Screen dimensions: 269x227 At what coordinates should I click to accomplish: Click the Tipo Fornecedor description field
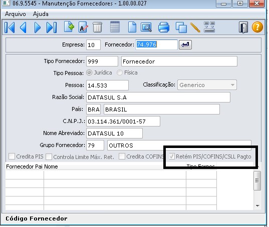point(179,61)
